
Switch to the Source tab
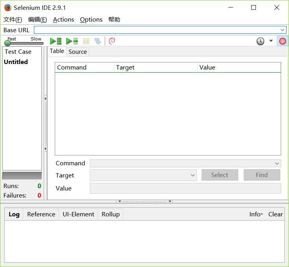78,52
